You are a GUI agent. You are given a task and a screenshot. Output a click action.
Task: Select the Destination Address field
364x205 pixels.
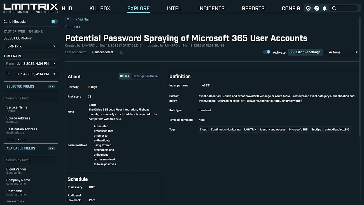22,129
